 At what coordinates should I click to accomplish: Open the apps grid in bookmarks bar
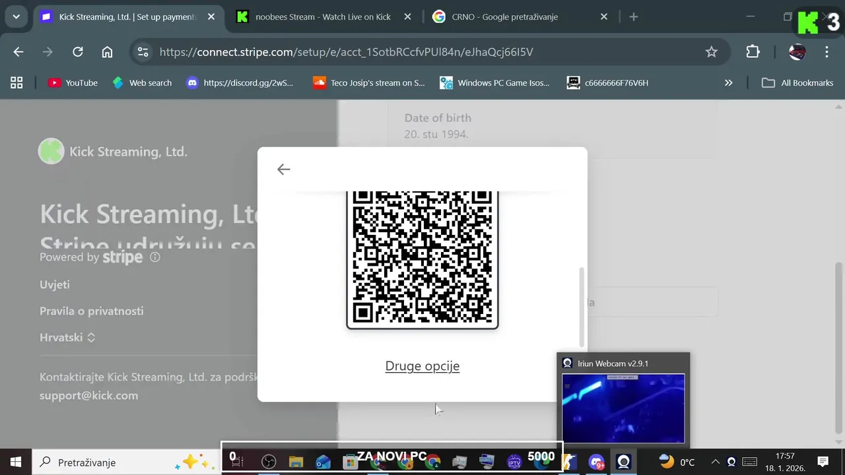(x=17, y=83)
